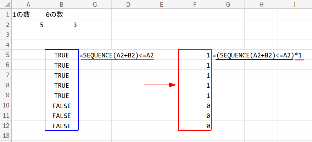Select the TRUE cell in row 5

[x=62, y=55]
